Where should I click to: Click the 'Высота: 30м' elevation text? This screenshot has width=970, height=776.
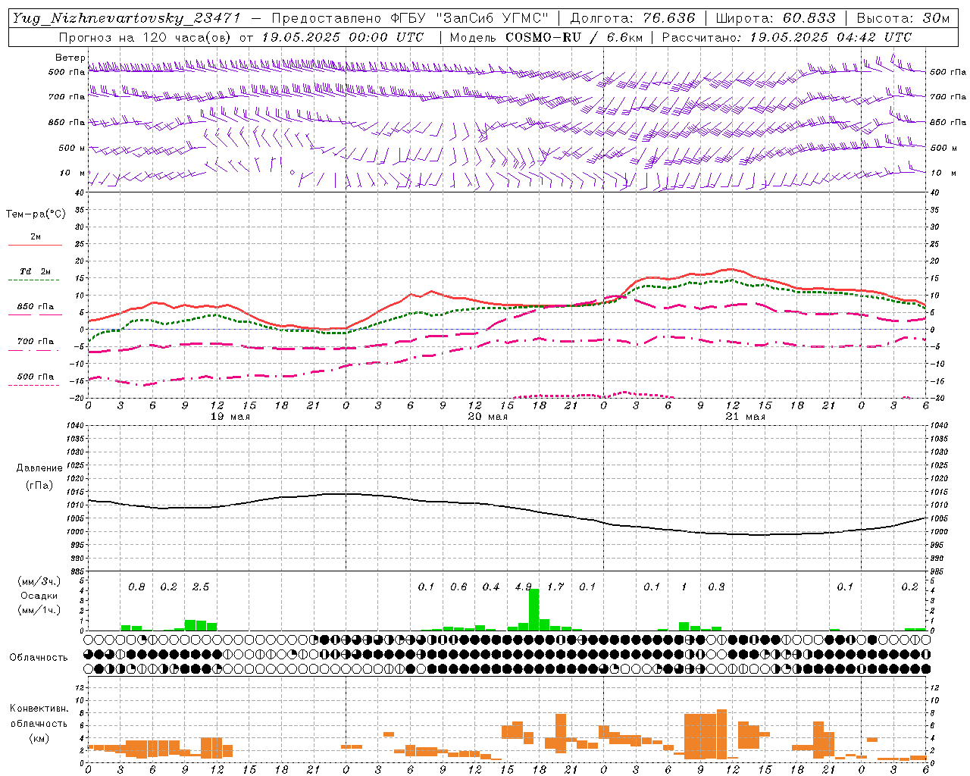tap(903, 18)
